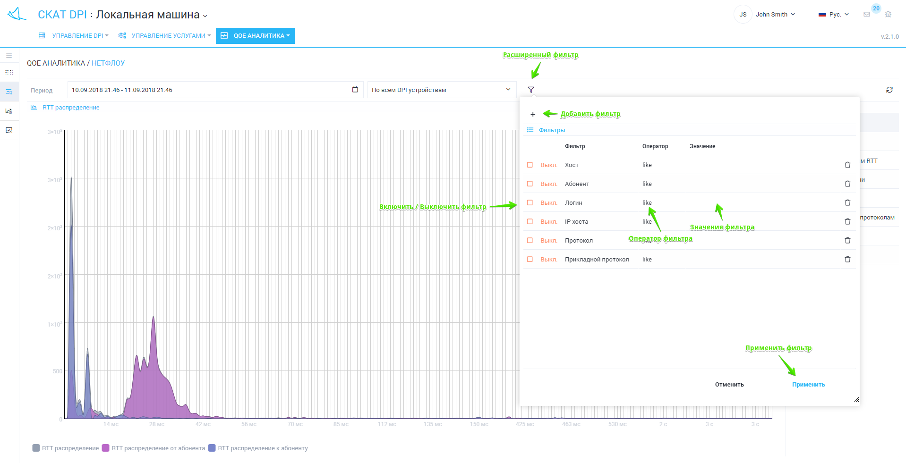Delete the Хост filter row
This screenshot has height=463, width=906.
(x=847, y=165)
